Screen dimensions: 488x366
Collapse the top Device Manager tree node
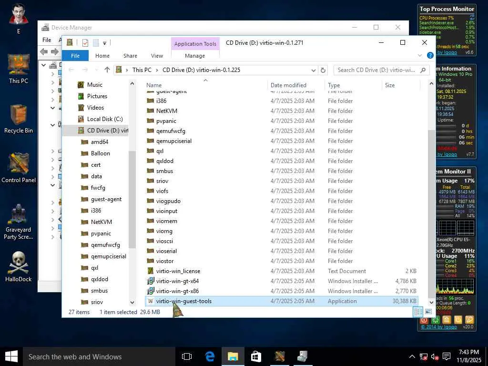(x=44, y=65)
